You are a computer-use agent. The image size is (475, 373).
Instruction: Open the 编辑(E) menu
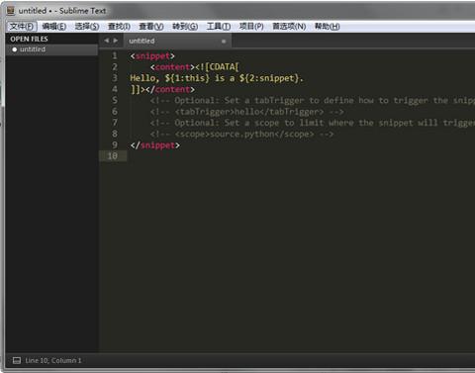click(54, 27)
